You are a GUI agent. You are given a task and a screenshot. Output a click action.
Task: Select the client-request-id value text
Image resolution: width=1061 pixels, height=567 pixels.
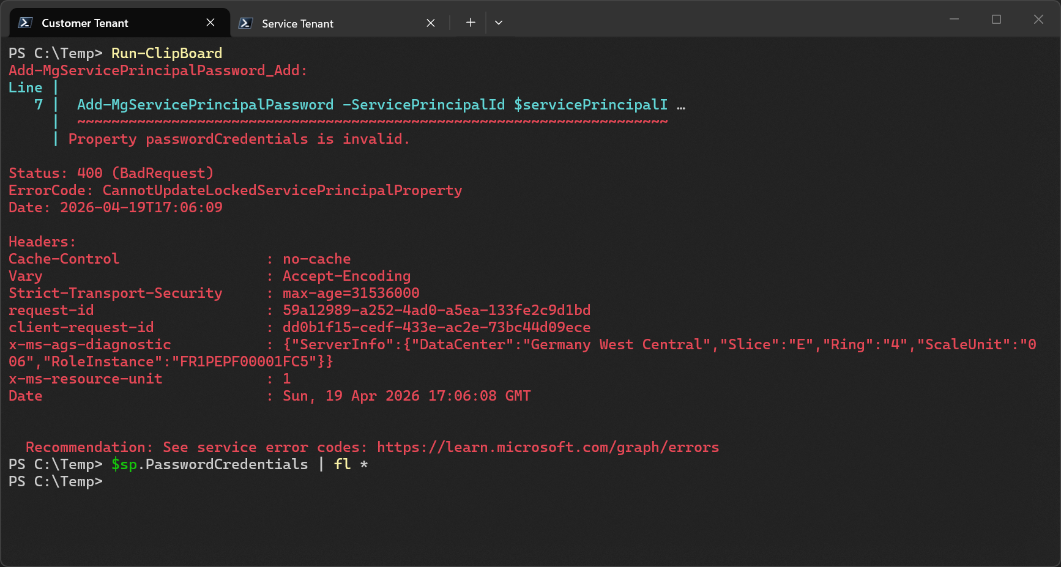436,327
